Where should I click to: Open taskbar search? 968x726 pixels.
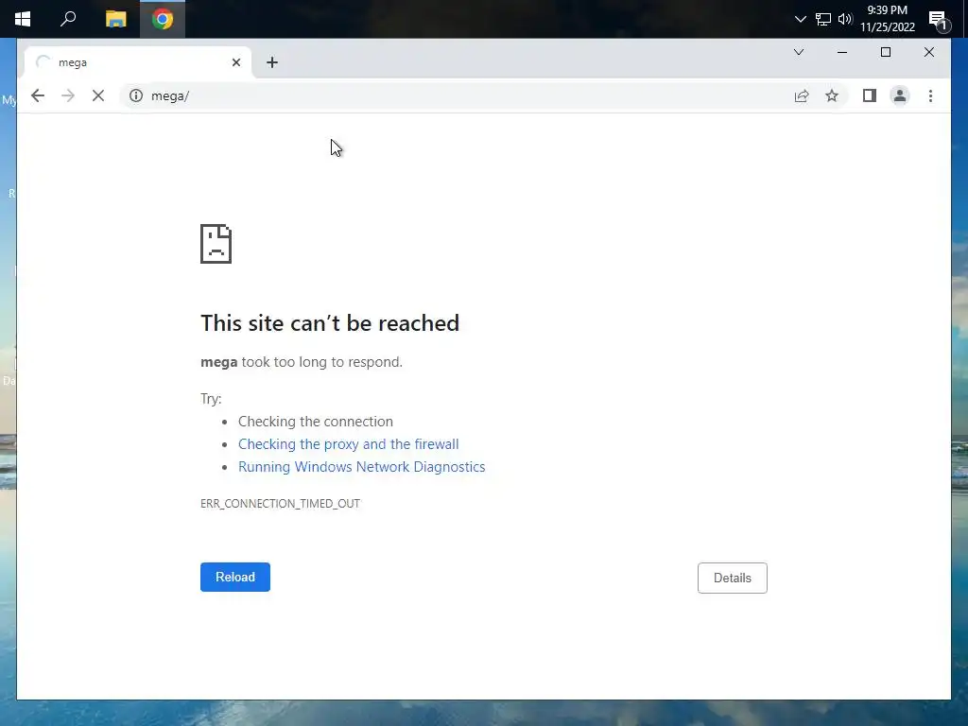pos(68,19)
